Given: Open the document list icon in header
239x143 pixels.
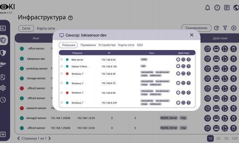Looking at the screenshot, I should point(227,8).
